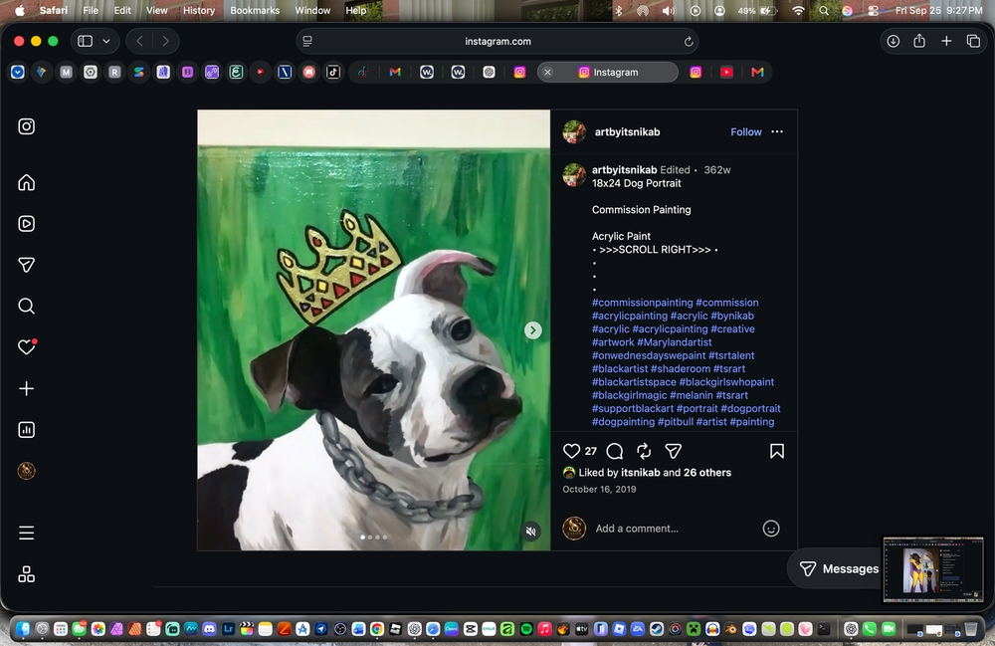Click the screenshot preview thumbnail
This screenshot has height=646, width=995.
click(933, 569)
